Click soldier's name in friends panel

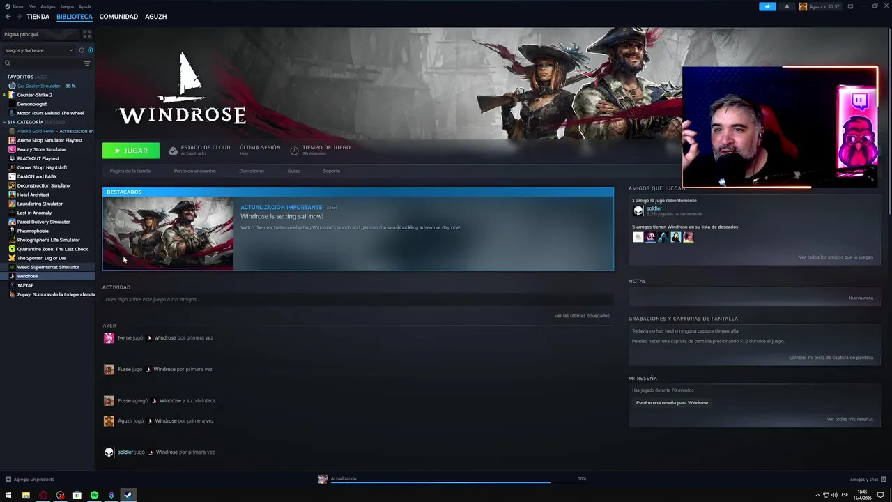[x=654, y=208]
